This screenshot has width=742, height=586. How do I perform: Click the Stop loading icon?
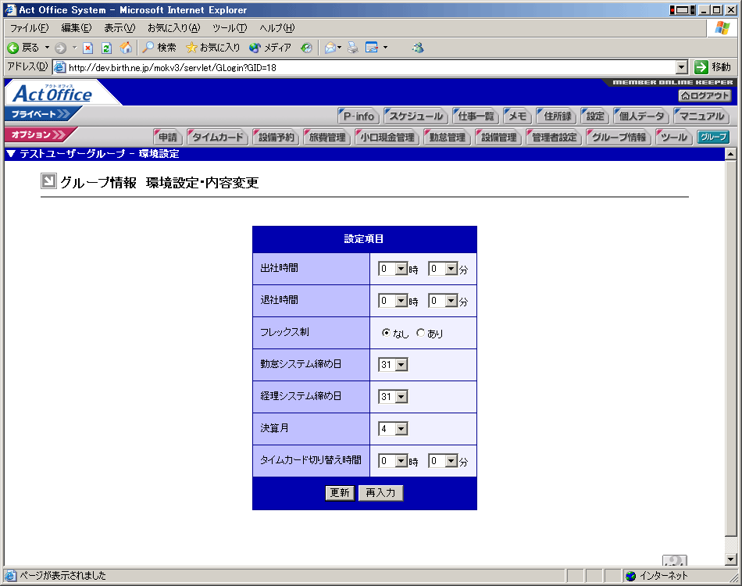click(x=88, y=48)
